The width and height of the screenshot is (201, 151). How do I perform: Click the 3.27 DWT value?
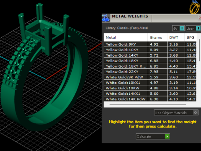(173, 50)
